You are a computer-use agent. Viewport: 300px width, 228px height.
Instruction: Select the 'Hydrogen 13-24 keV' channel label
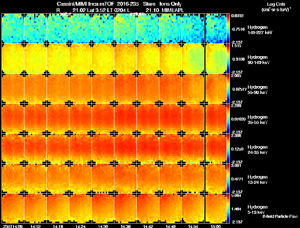[x=258, y=180]
